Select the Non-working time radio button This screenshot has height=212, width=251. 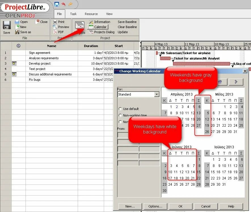tap(120, 115)
